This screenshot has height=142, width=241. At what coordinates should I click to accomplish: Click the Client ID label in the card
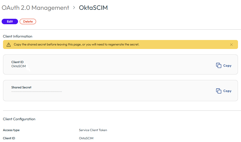coord(17,62)
